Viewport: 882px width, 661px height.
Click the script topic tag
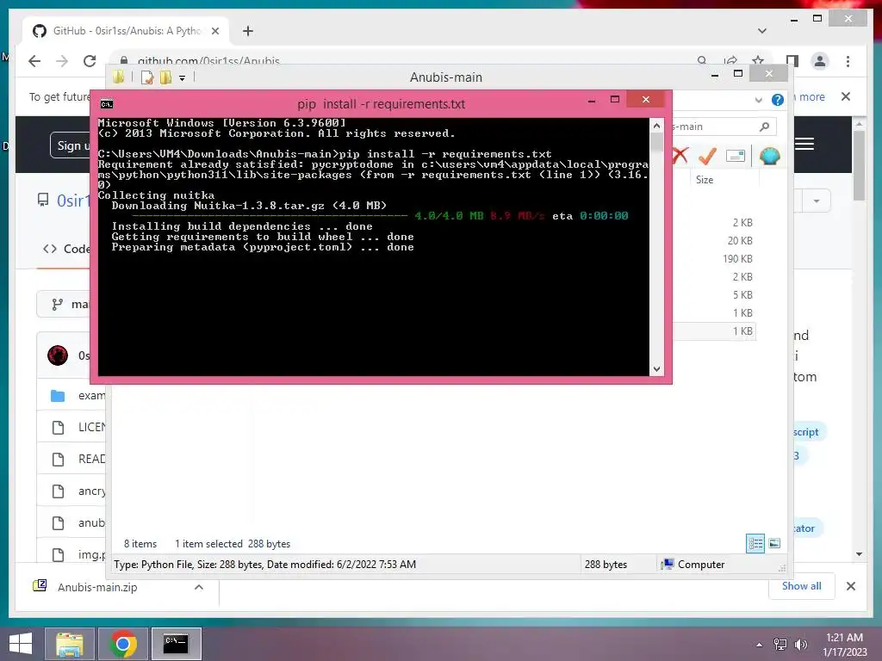point(806,432)
